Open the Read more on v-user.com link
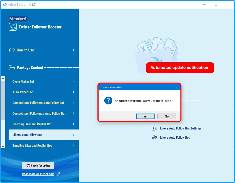Viewport: 235px width, 183px height. tap(38, 174)
